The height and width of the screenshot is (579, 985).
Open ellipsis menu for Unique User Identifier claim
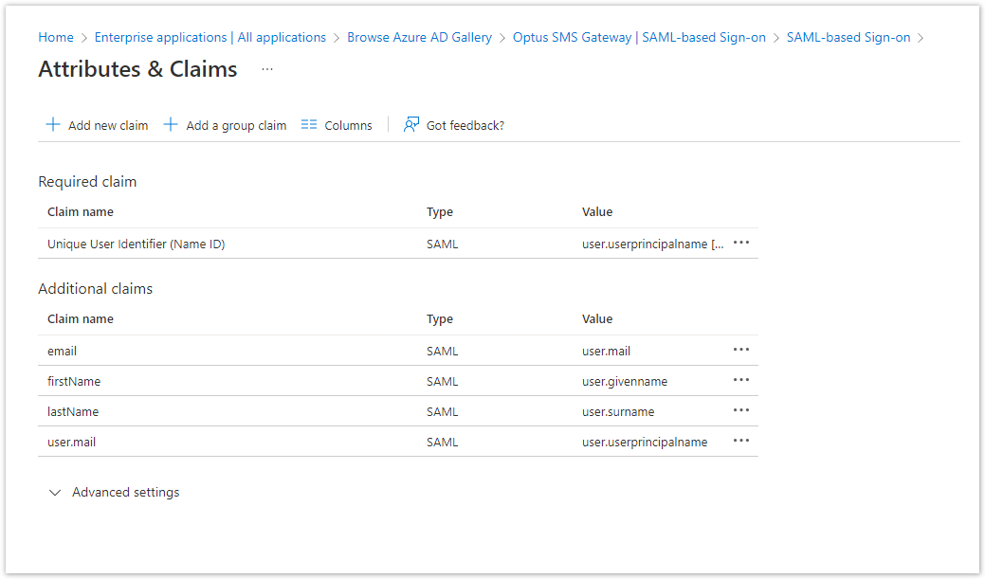tap(741, 244)
